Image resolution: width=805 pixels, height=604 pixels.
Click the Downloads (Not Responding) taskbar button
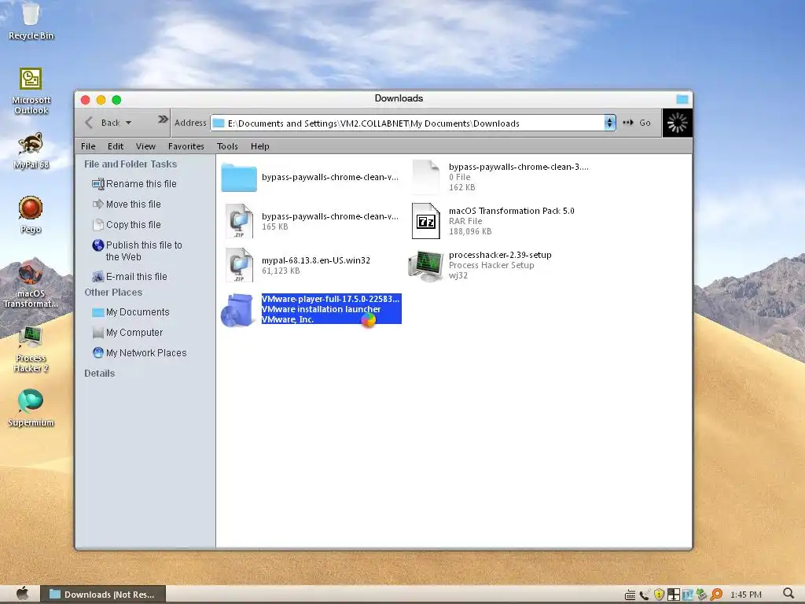pos(103,595)
